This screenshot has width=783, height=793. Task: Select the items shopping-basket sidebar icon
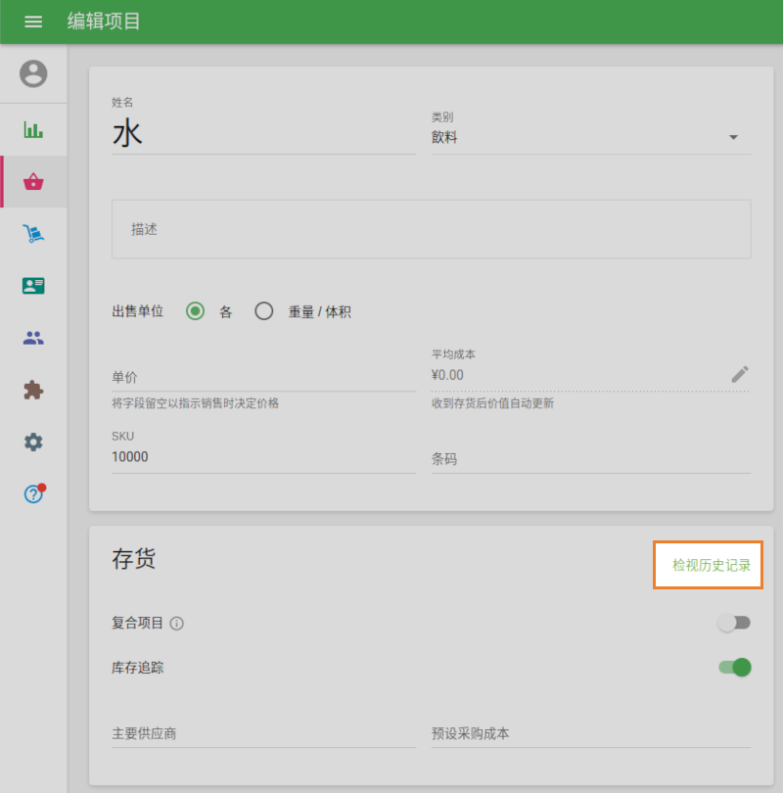33,181
